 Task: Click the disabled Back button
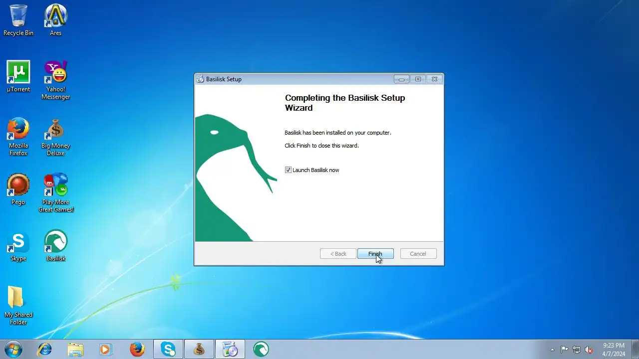pyautogui.click(x=338, y=254)
